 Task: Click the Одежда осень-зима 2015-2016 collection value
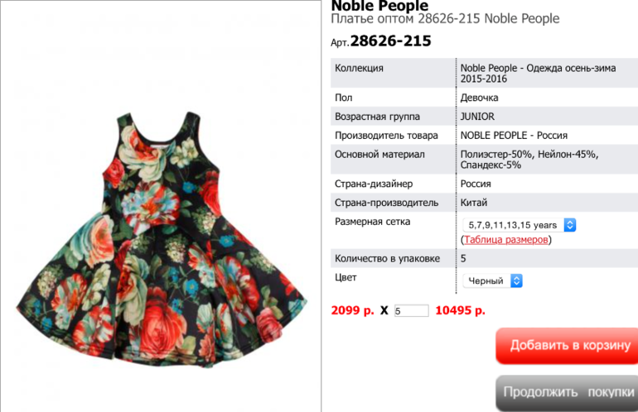click(x=538, y=73)
